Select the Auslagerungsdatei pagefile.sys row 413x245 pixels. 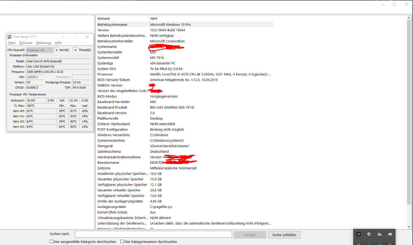click(x=185, y=207)
